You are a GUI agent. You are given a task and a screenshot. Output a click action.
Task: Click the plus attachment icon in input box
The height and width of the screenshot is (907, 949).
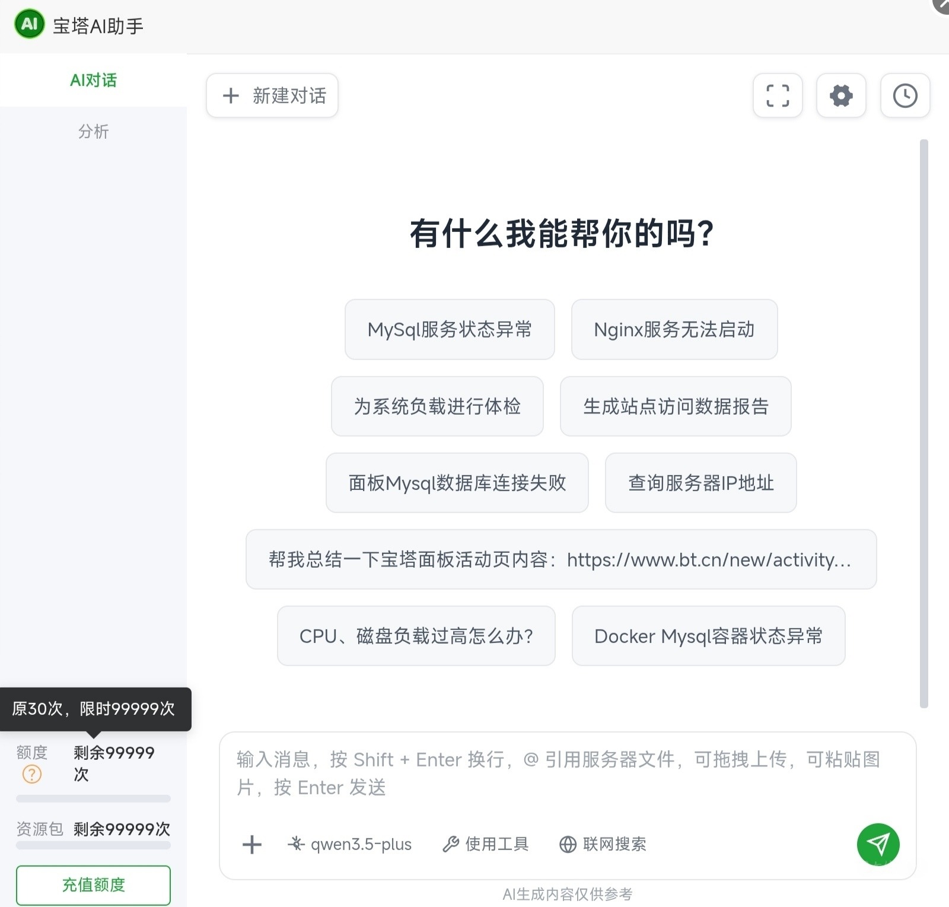[252, 844]
